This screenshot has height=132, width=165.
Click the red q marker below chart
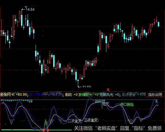(108, 90)
